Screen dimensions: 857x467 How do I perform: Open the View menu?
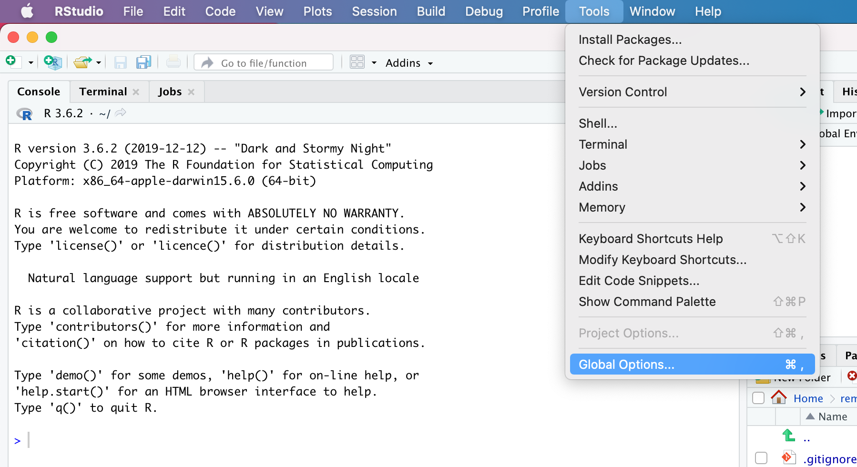[269, 11]
